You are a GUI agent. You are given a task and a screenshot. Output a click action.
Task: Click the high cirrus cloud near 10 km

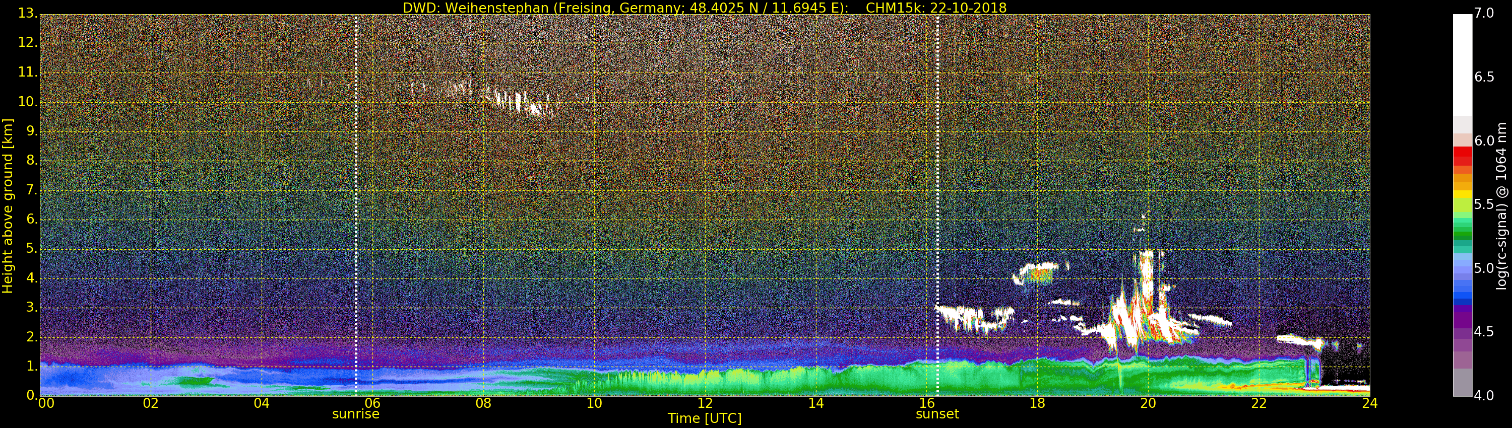517,100
